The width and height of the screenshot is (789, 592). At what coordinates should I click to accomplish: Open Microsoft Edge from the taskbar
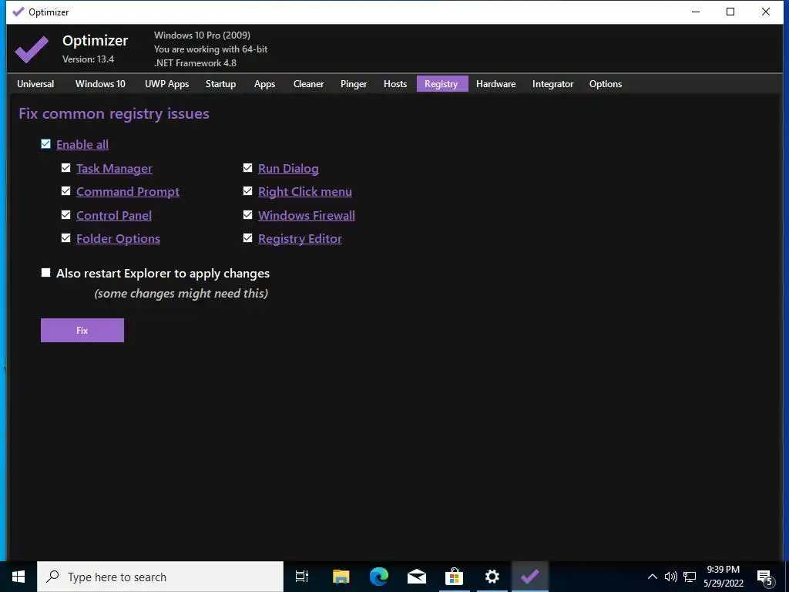(x=379, y=577)
